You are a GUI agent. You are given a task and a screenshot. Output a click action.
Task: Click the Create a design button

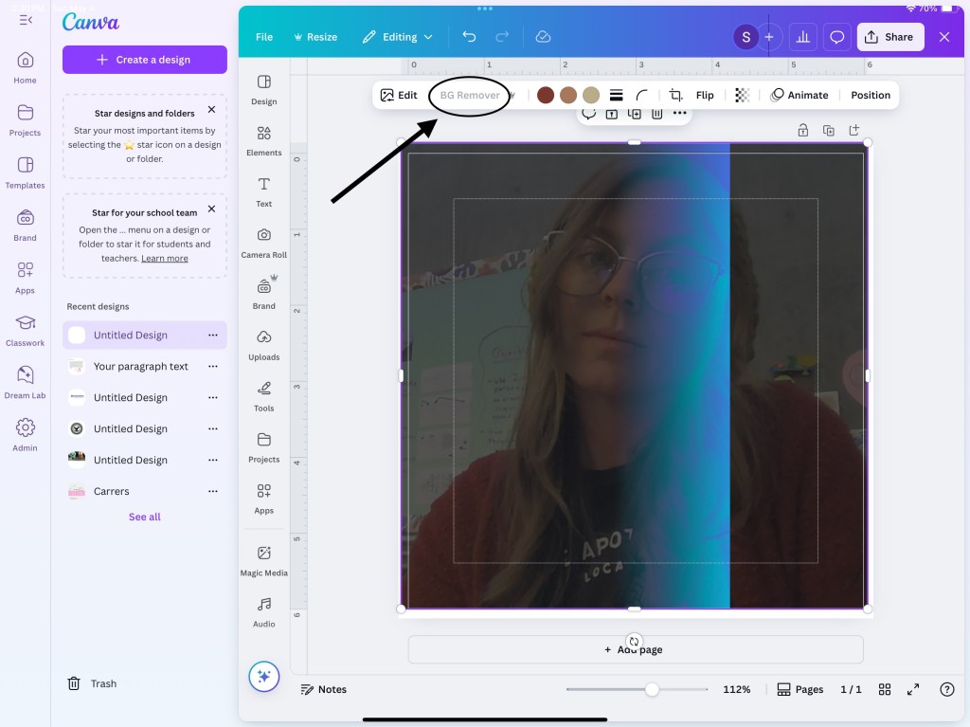pyautogui.click(x=145, y=60)
